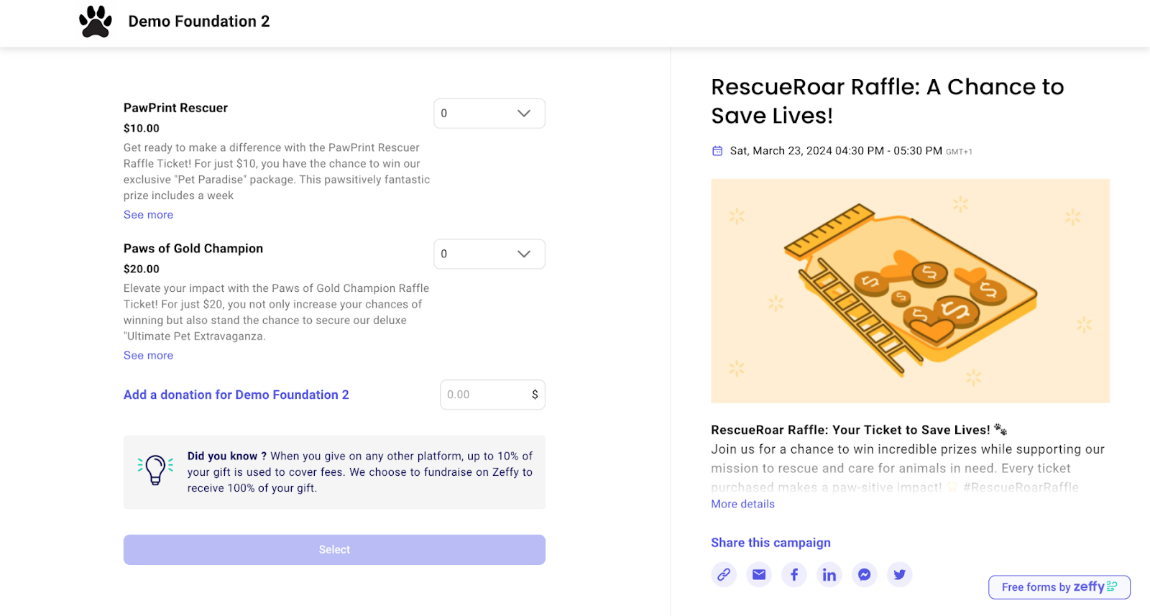
Task: Click the Select button
Action: [x=333, y=549]
